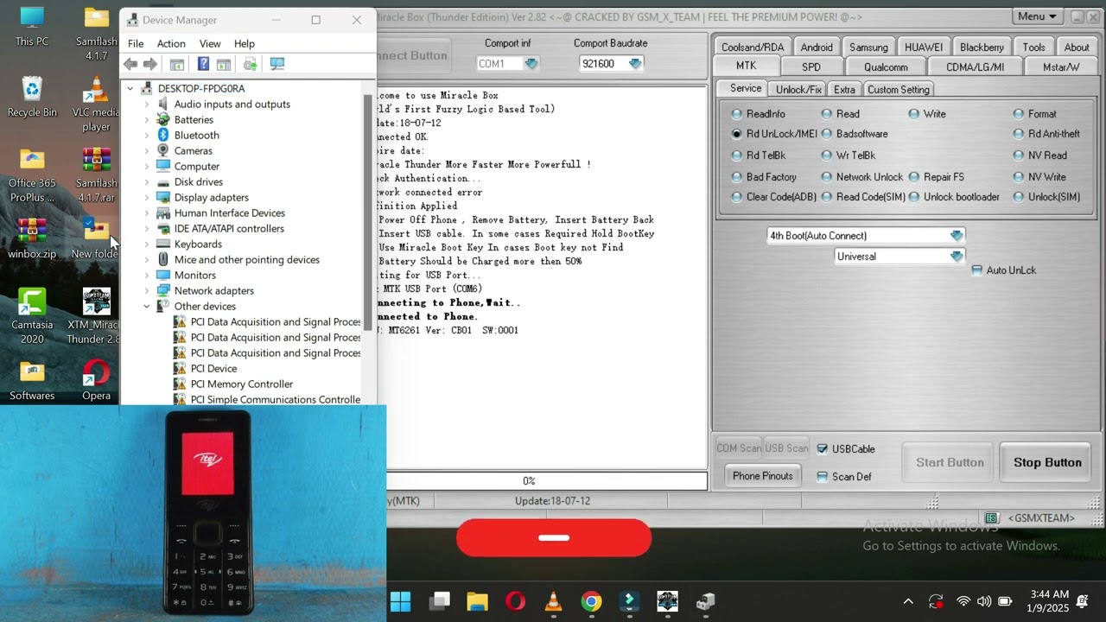Select the VLC media player desktop shortcut
Image resolution: width=1106 pixels, height=622 pixels.
point(96,105)
